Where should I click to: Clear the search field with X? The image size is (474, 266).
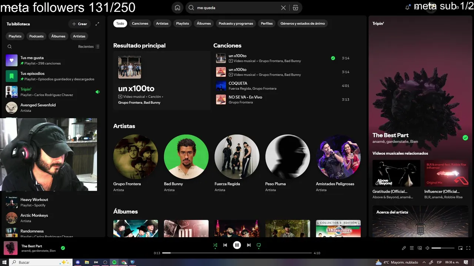283,7
